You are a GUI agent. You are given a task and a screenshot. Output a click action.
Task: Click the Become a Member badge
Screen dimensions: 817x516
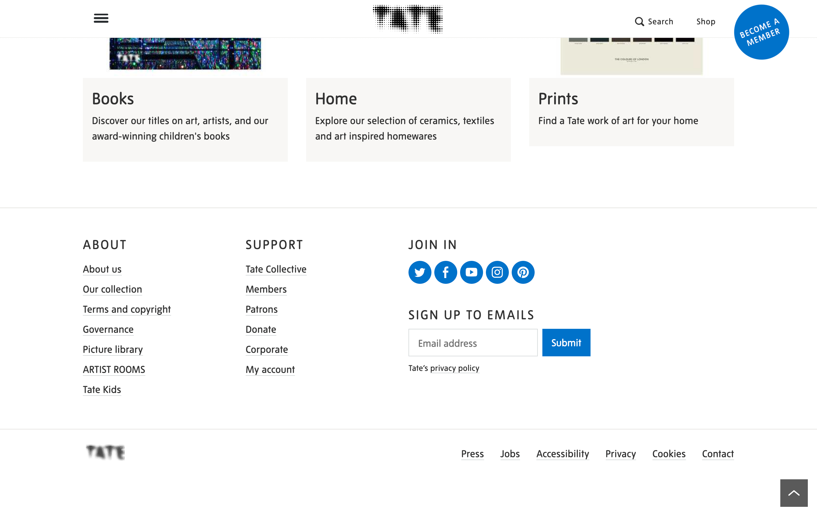coord(761,32)
